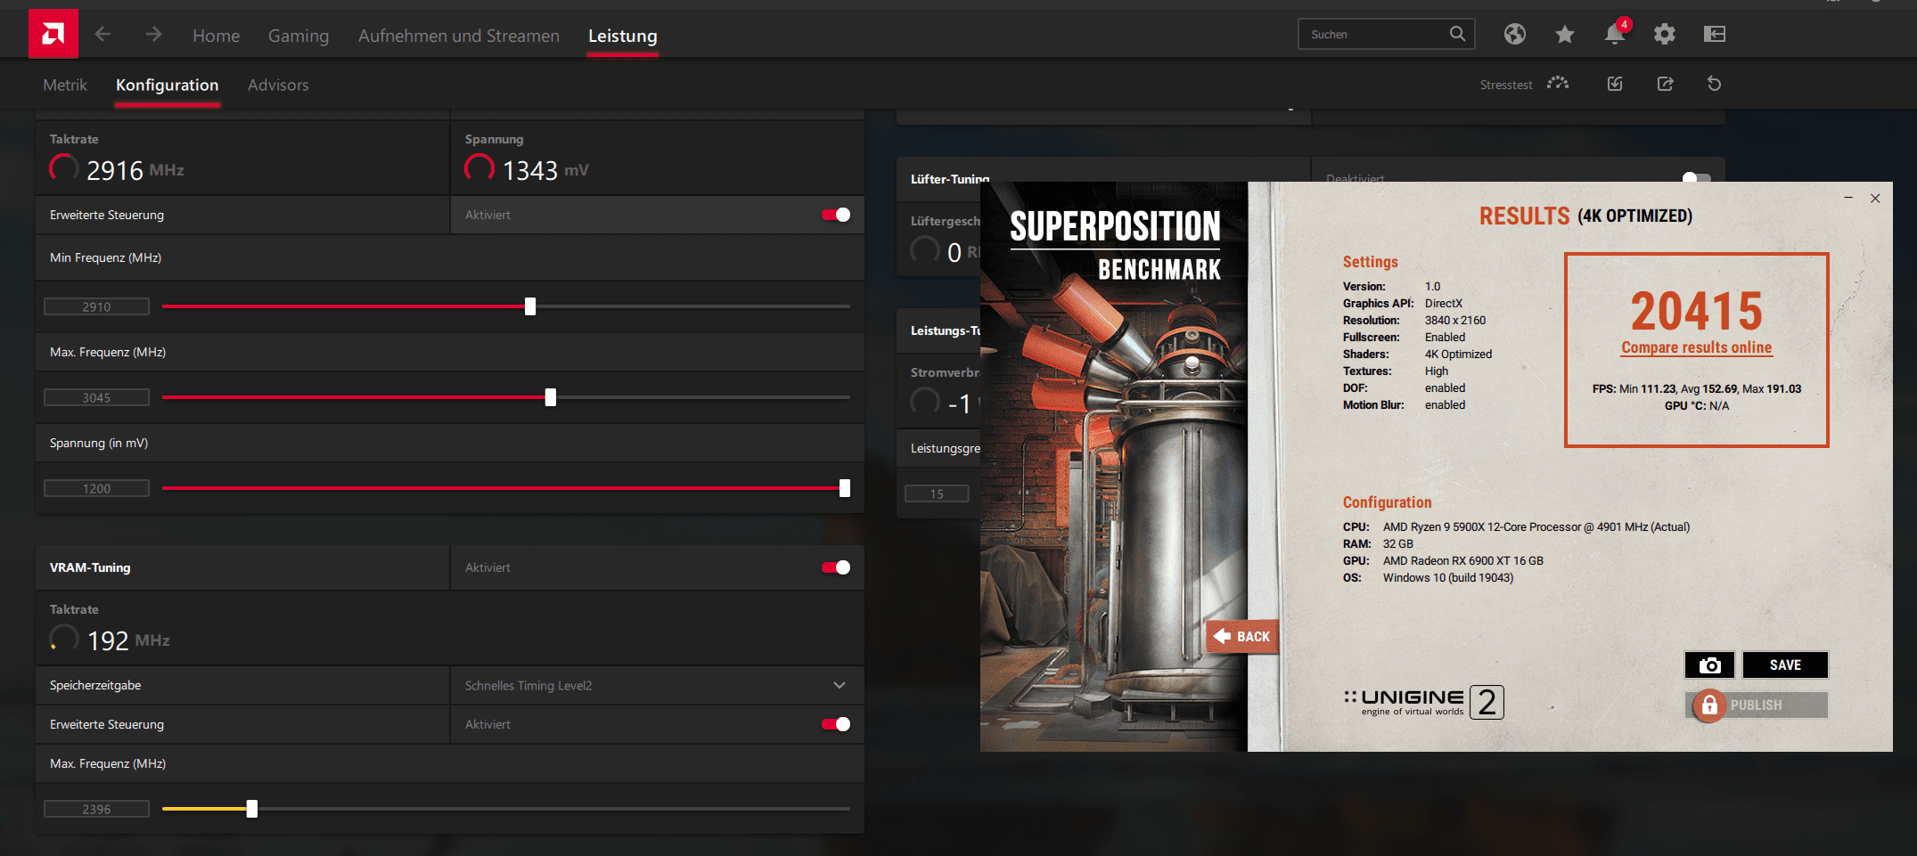Click the AMD logo icon
Screen dimensions: 1917x856
tap(53, 34)
